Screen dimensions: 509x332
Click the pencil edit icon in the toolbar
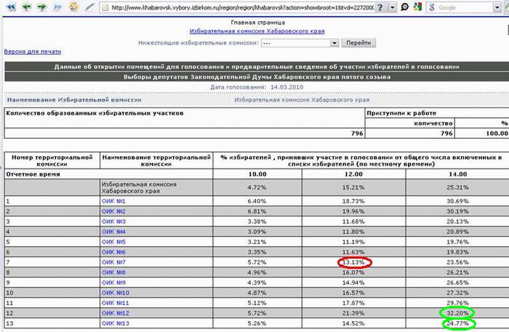coord(89,7)
